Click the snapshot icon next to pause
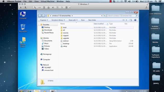 coord(25,7)
